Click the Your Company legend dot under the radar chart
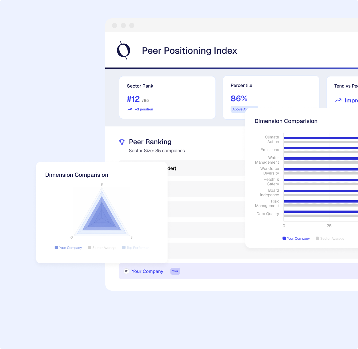This screenshot has height=349, width=358. [56, 247]
